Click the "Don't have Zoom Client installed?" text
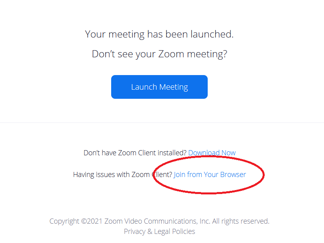Viewport: 324px width, 243px height. 135,153
